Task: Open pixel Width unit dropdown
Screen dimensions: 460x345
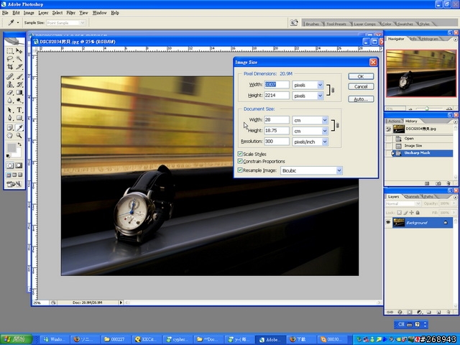Action: pos(320,85)
